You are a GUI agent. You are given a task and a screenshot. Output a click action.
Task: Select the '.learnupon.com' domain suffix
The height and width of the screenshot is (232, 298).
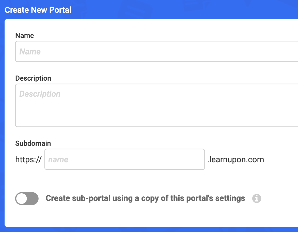click(236, 159)
